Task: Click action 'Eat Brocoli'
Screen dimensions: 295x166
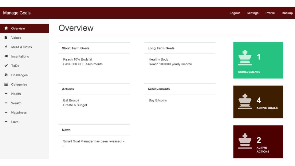Action: tap(71, 100)
